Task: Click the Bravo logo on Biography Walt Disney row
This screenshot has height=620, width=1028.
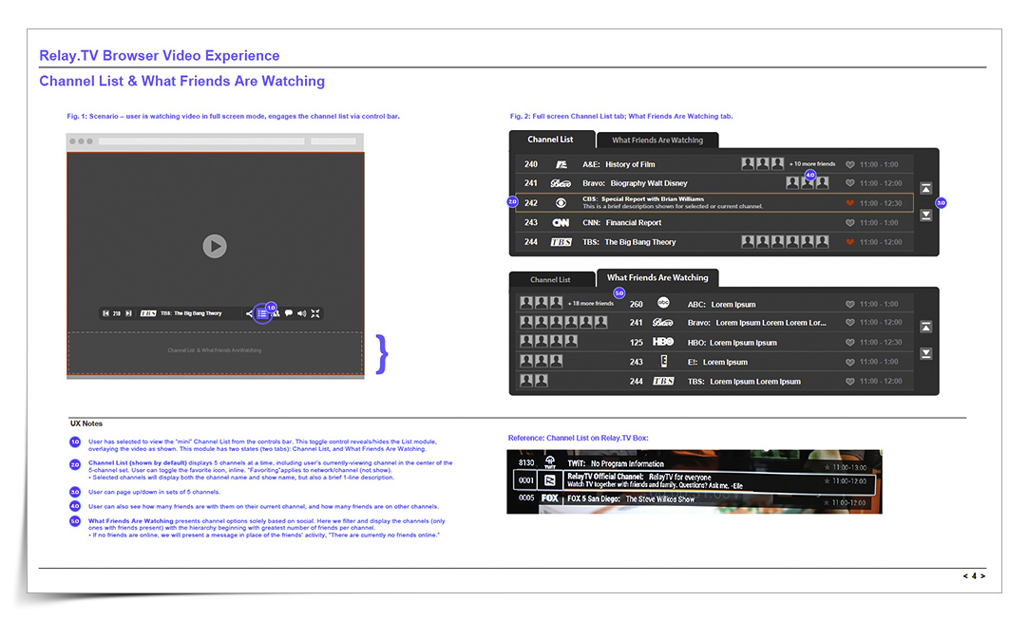Action: click(x=561, y=183)
